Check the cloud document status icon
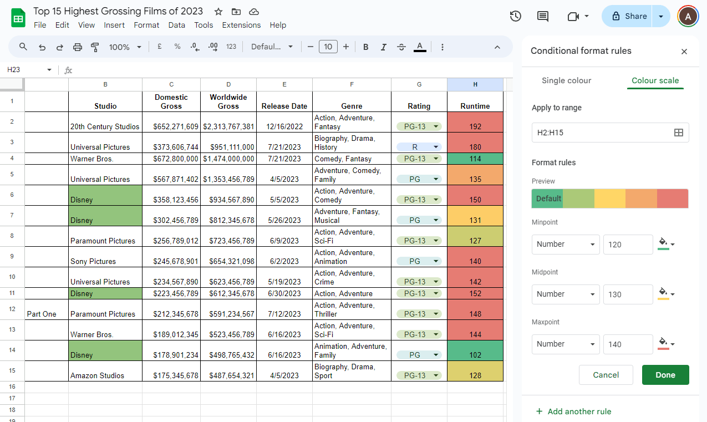This screenshot has width=707, height=422. click(x=254, y=12)
